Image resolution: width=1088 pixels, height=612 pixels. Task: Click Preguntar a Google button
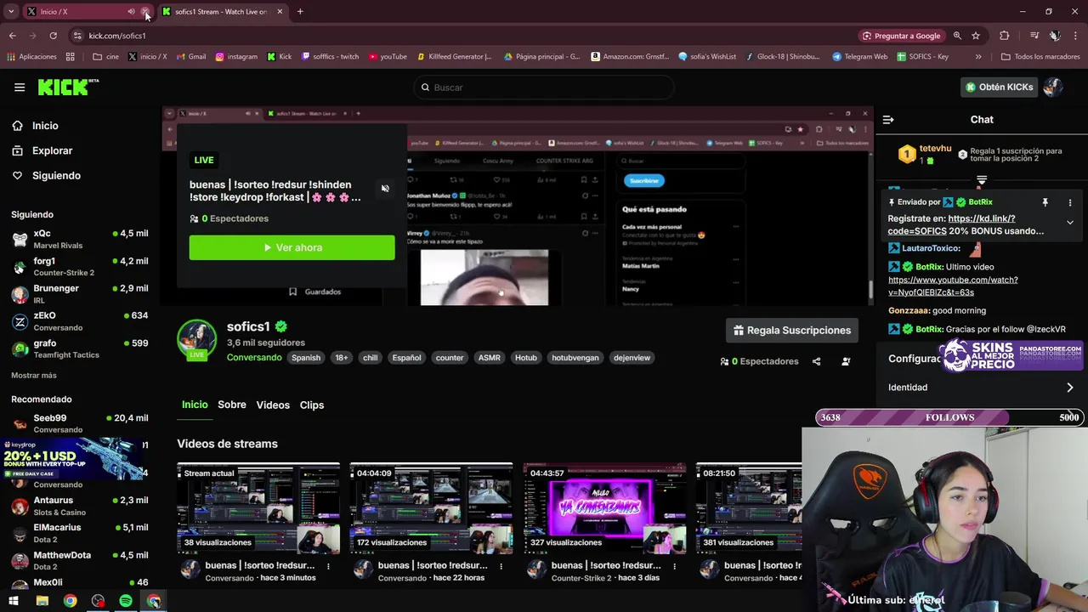901,36
